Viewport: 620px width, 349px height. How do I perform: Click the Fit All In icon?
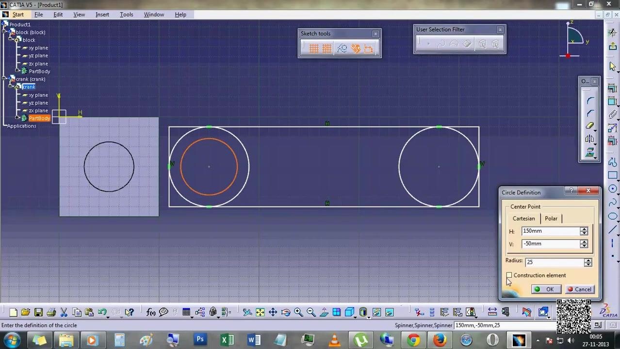coord(260,313)
